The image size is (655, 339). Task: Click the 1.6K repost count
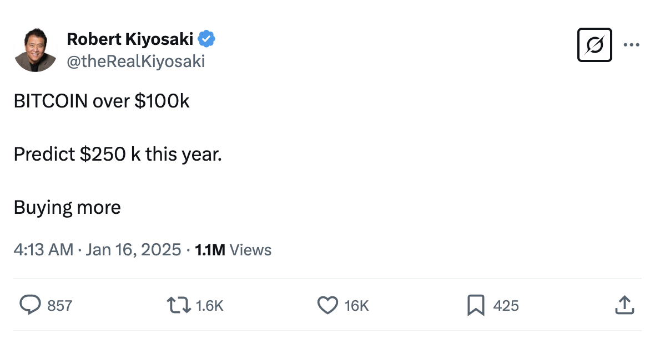[208, 305]
